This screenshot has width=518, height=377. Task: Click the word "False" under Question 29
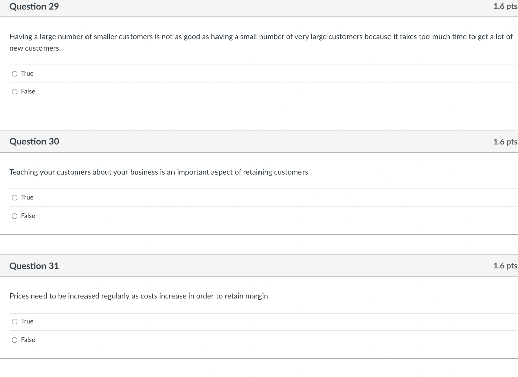(28, 92)
